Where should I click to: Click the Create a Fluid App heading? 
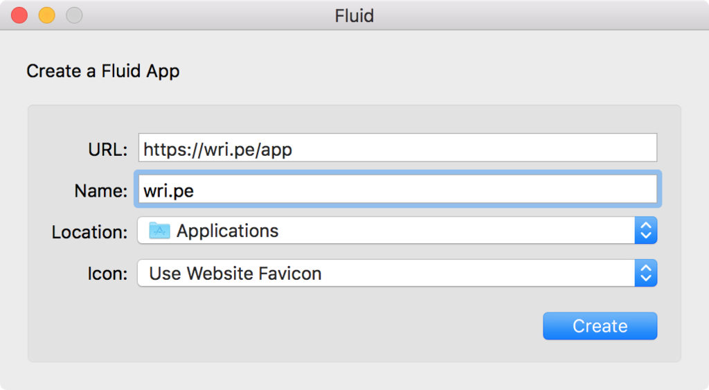(102, 71)
